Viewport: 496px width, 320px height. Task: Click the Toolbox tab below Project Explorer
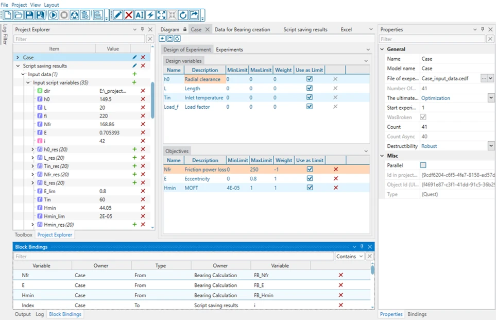click(23, 234)
